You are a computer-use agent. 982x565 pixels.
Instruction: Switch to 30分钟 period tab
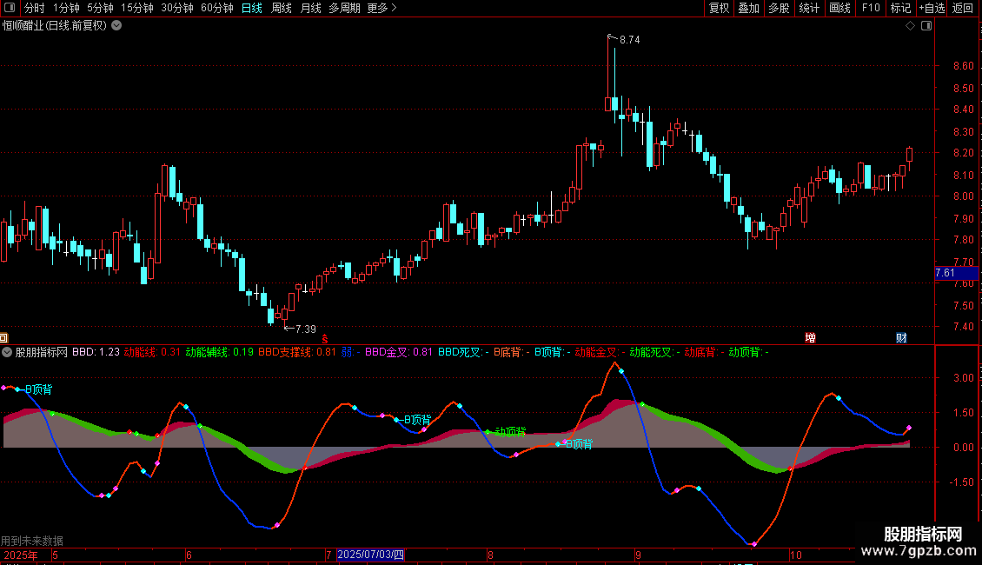[x=176, y=8]
